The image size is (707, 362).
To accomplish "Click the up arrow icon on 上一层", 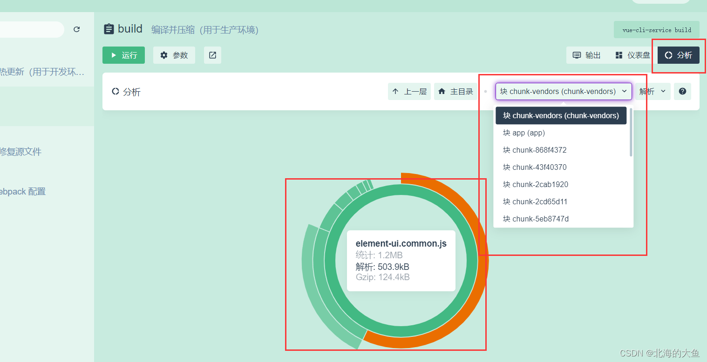I will point(395,91).
